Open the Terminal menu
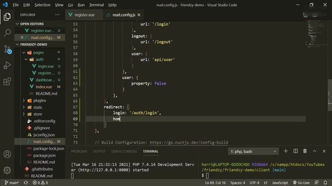The image size is (332, 186). pyautogui.click(x=96, y=5)
